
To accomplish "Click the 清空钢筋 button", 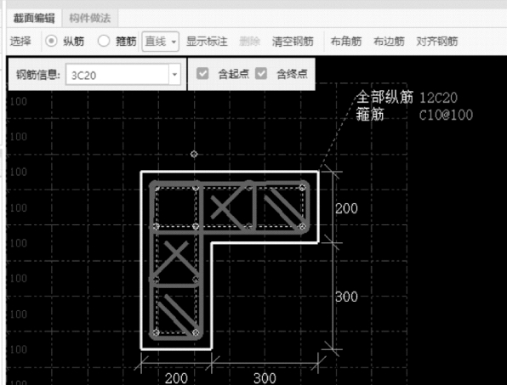I will pyautogui.click(x=293, y=42).
